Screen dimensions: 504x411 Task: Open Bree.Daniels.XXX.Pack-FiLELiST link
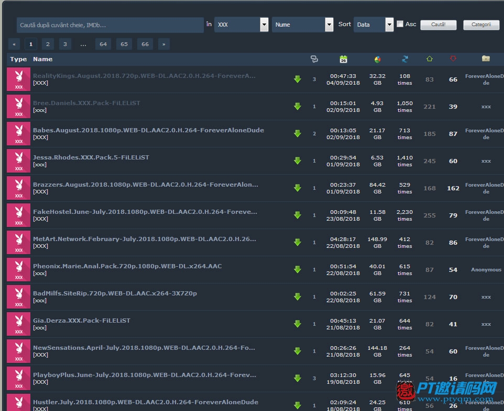click(x=86, y=103)
